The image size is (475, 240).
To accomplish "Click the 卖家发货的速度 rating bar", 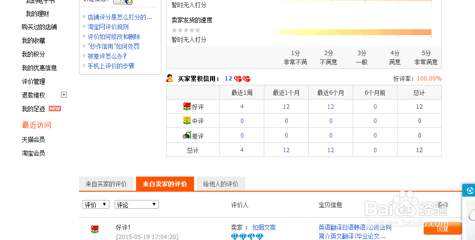I will click(348, 32).
